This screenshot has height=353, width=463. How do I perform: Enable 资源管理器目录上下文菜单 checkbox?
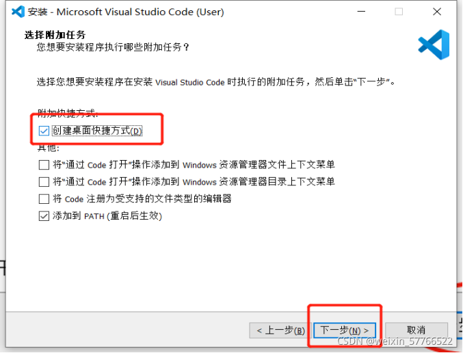pyautogui.click(x=44, y=182)
